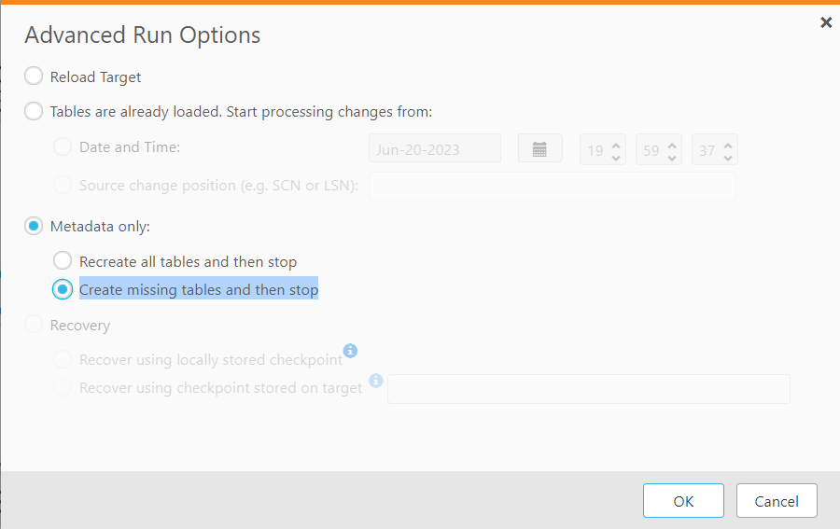
Task: Choose Create missing tables and then stop
Action: (x=63, y=289)
